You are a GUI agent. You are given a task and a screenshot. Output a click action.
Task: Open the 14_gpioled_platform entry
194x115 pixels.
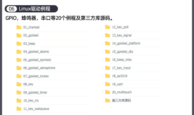[x=126, y=43]
